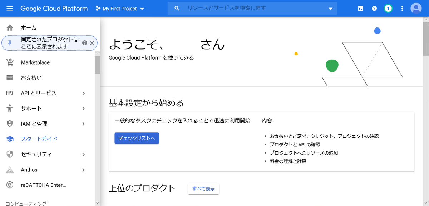The height and width of the screenshot is (206, 429).
Task: Click 料金の理解と計算 bullet text
Action: [x=288, y=161]
